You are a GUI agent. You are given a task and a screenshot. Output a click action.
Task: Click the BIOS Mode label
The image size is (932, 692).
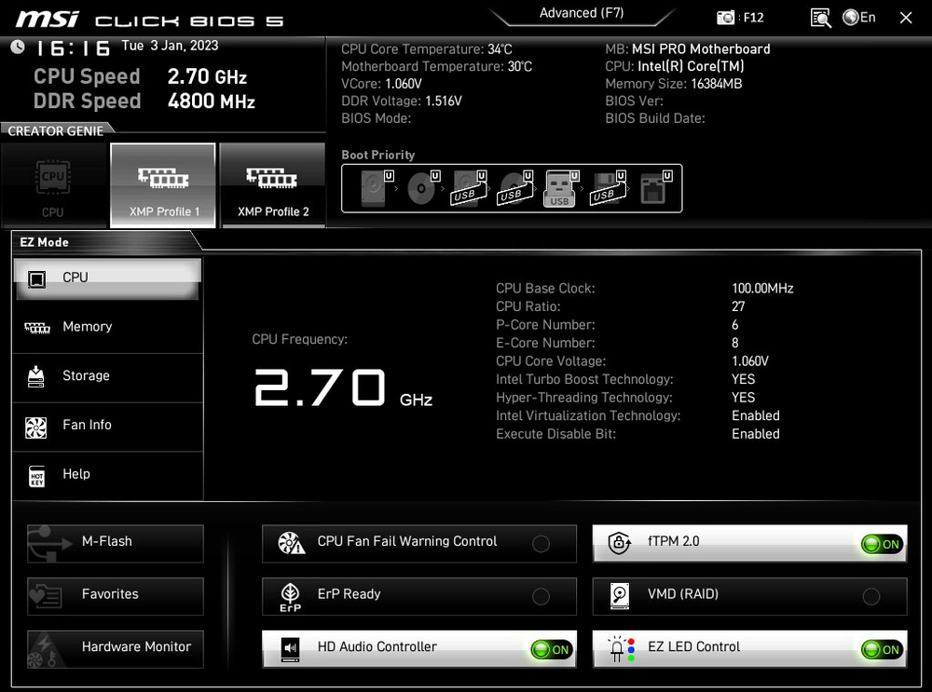[x=377, y=118]
